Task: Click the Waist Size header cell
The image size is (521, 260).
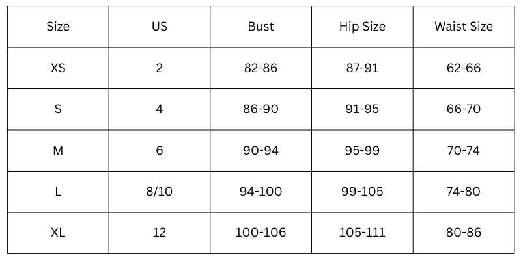Action: (x=464, y=27)
